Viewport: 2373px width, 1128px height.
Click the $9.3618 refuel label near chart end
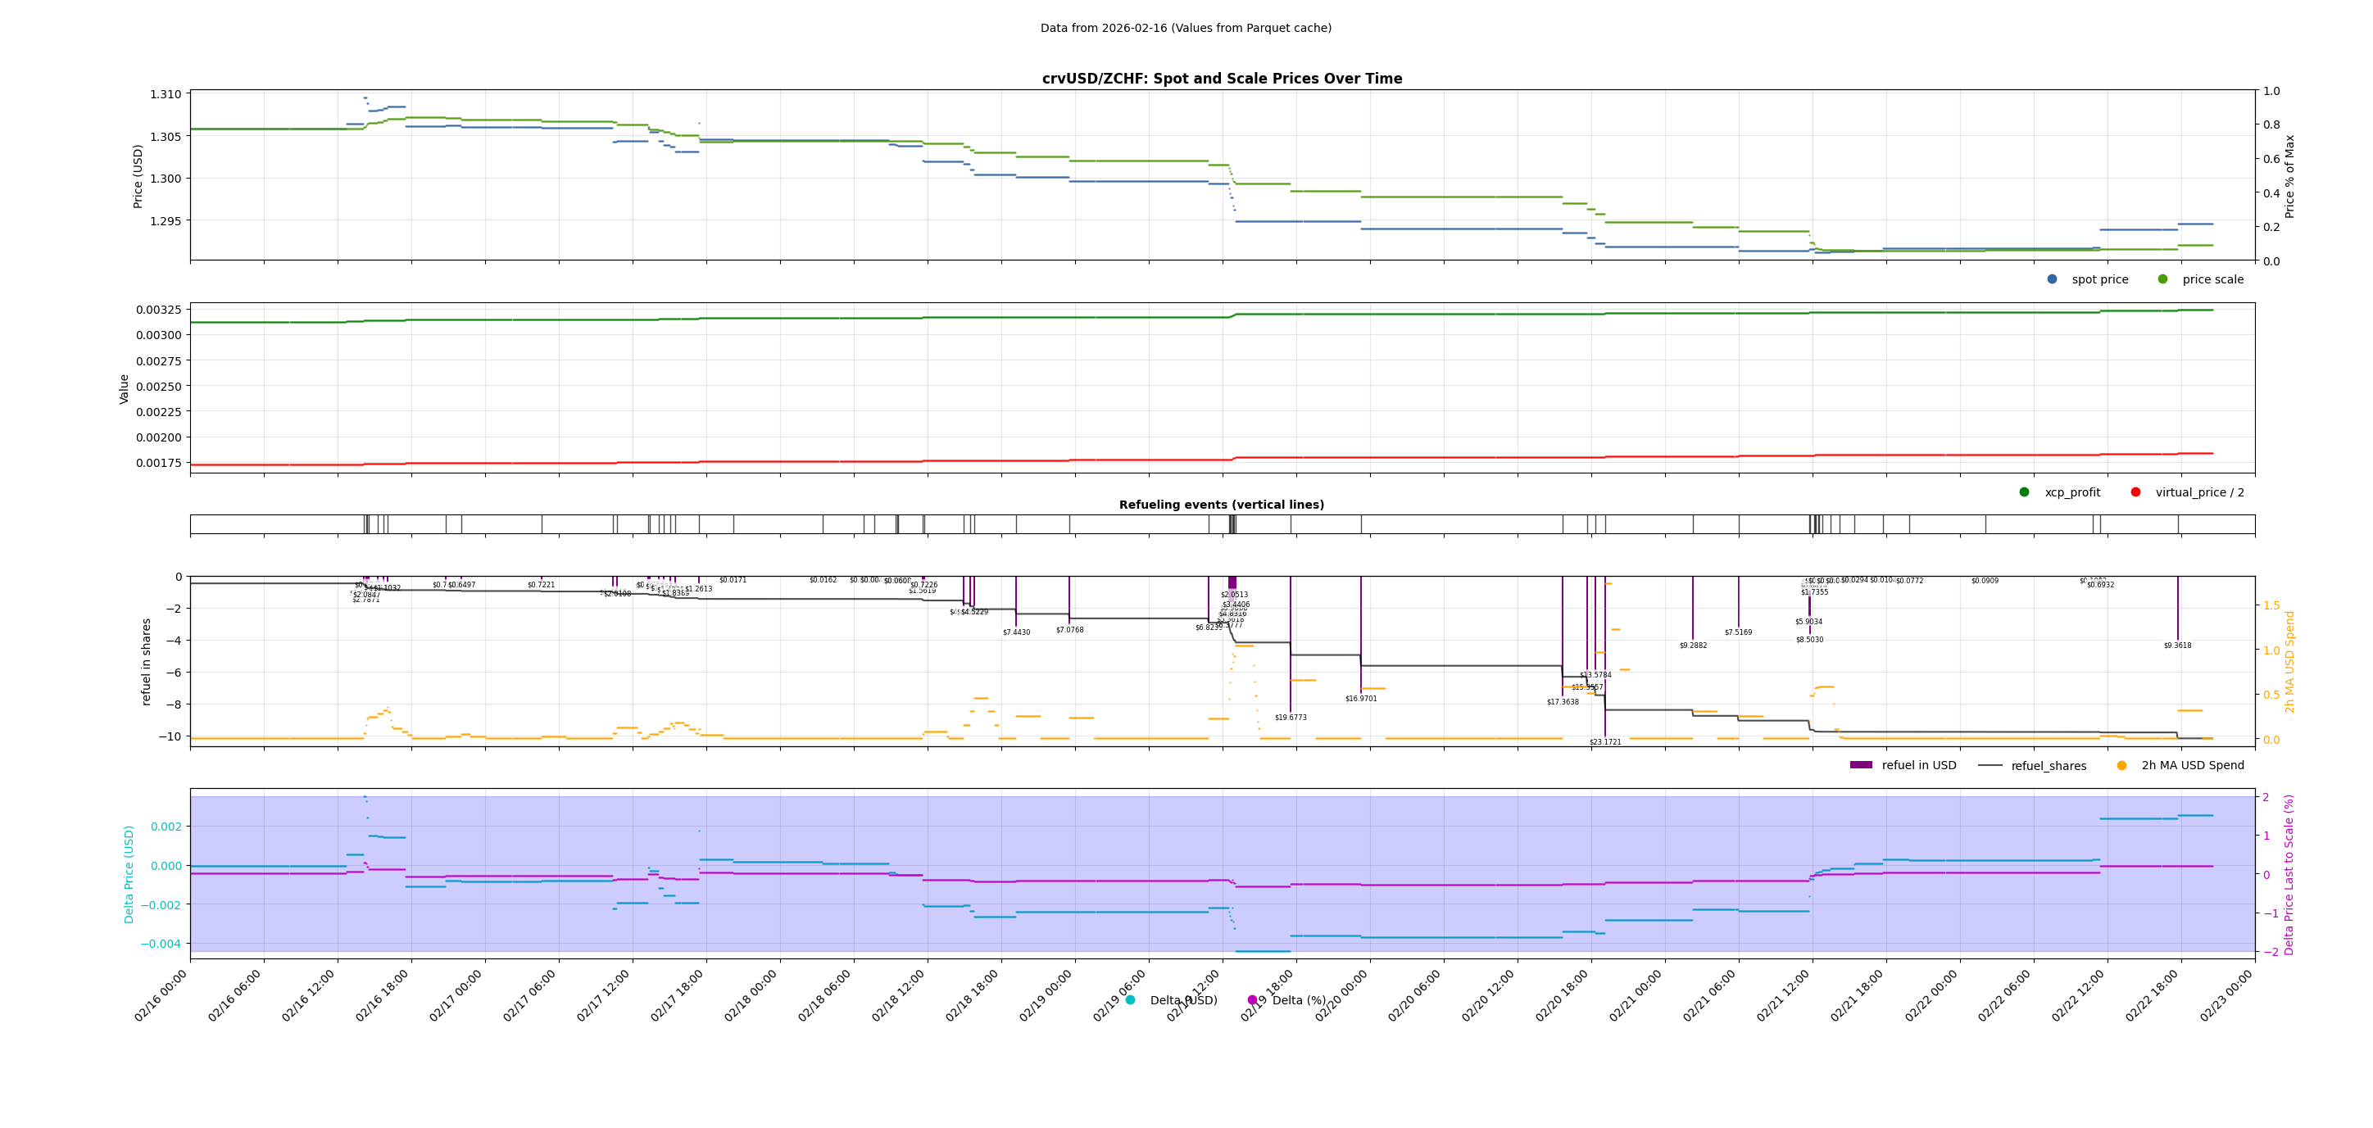[x=2178, y=646]
